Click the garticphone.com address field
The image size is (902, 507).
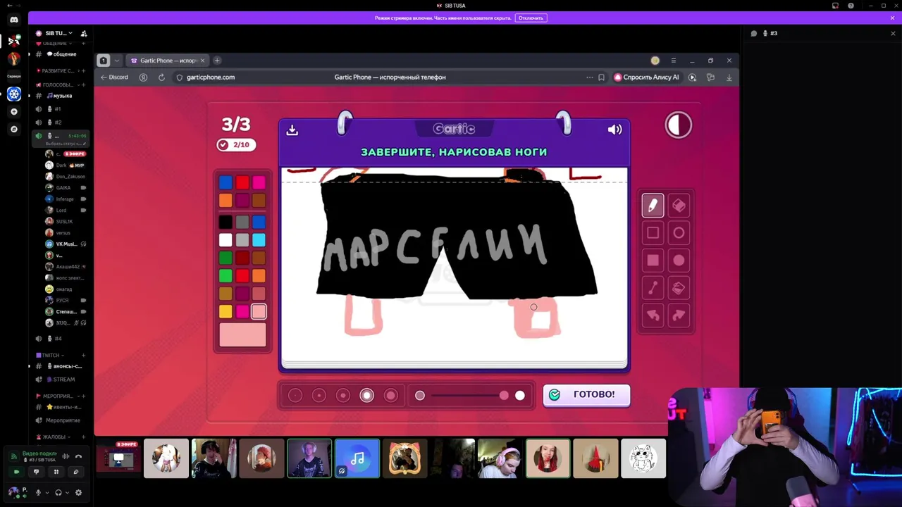click(x=210, y=77)
